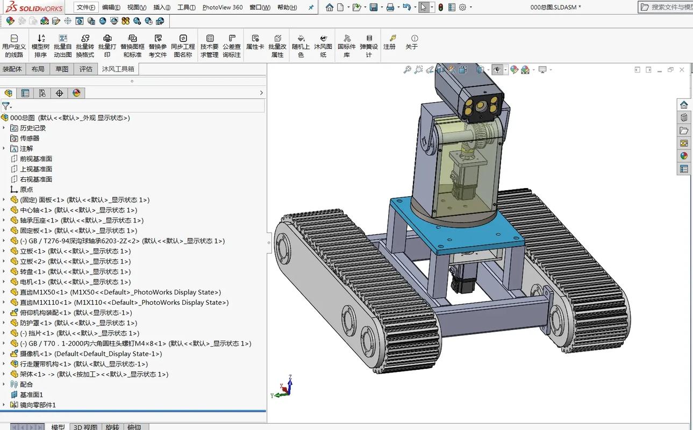Click the 国标件库 button
This screenshot has height=430, width=693.
click(346, 45)
